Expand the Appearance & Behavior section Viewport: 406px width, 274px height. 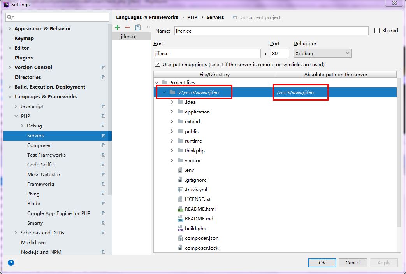point(10,29)
